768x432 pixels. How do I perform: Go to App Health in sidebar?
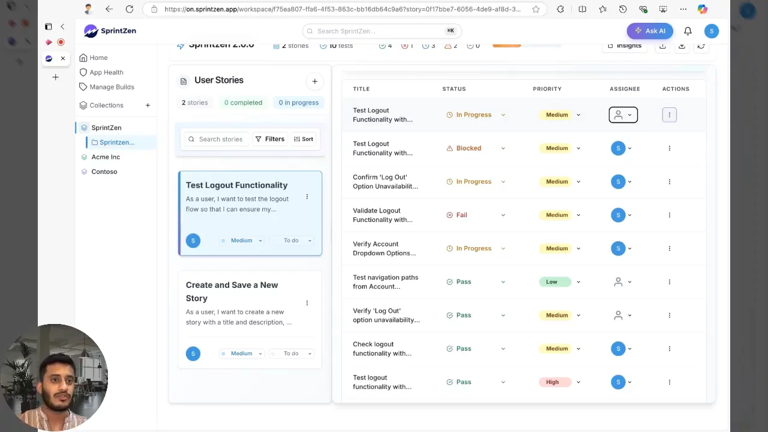106,72
